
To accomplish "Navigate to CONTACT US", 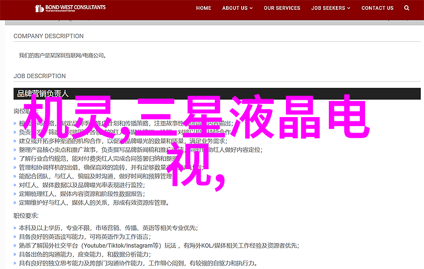I will tap(377, 8).
